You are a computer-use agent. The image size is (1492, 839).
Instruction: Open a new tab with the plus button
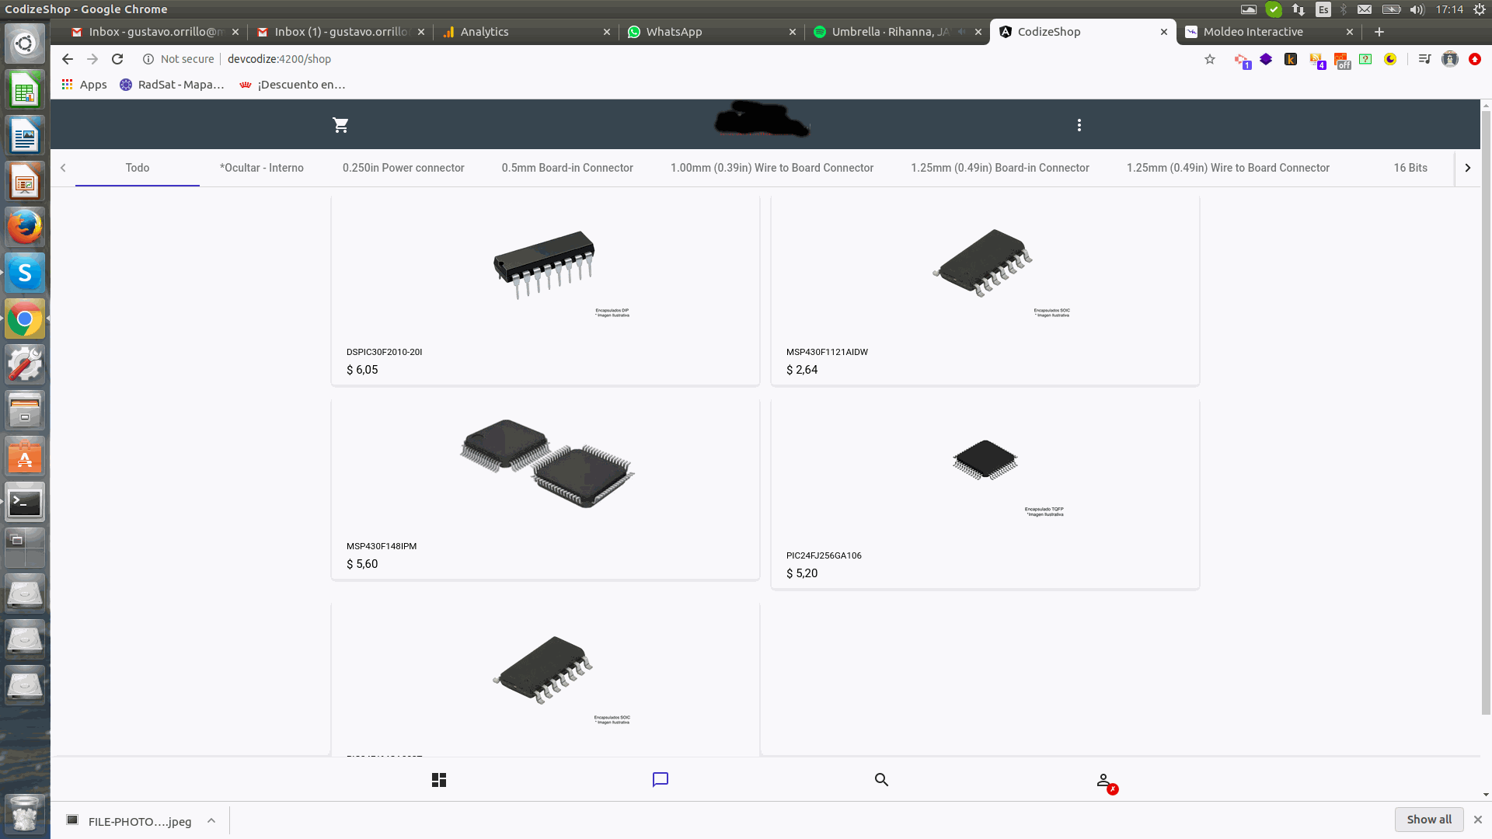[1379, 32]
